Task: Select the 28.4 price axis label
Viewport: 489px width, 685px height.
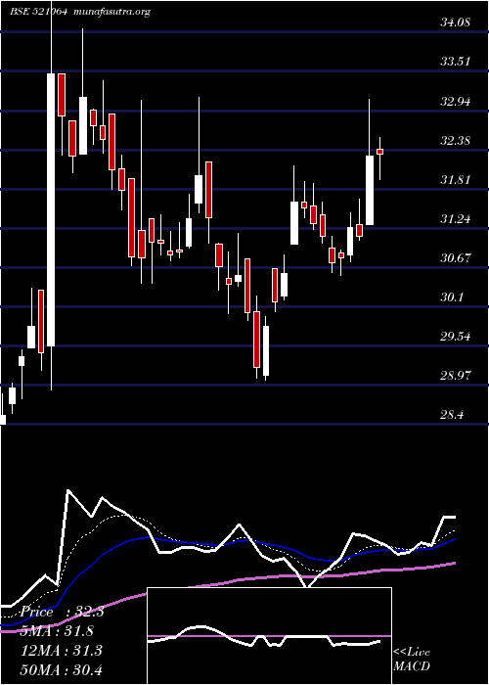Action: coord(452,414)
